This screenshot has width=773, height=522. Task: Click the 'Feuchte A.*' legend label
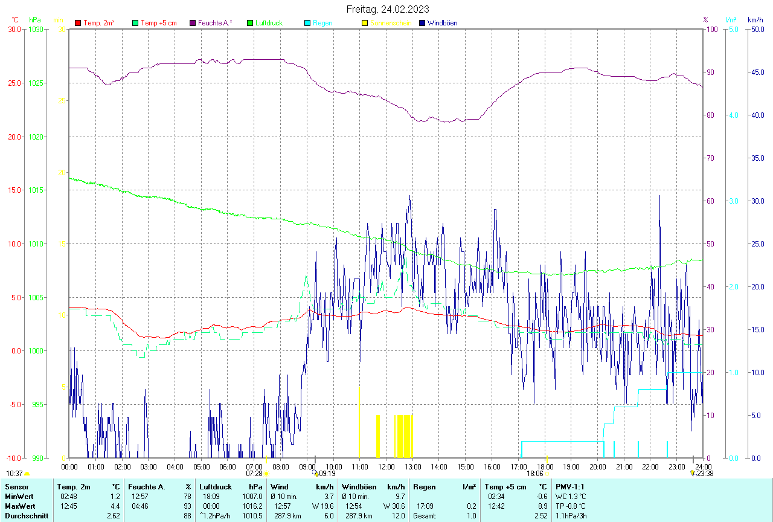(x=215, y=23)
